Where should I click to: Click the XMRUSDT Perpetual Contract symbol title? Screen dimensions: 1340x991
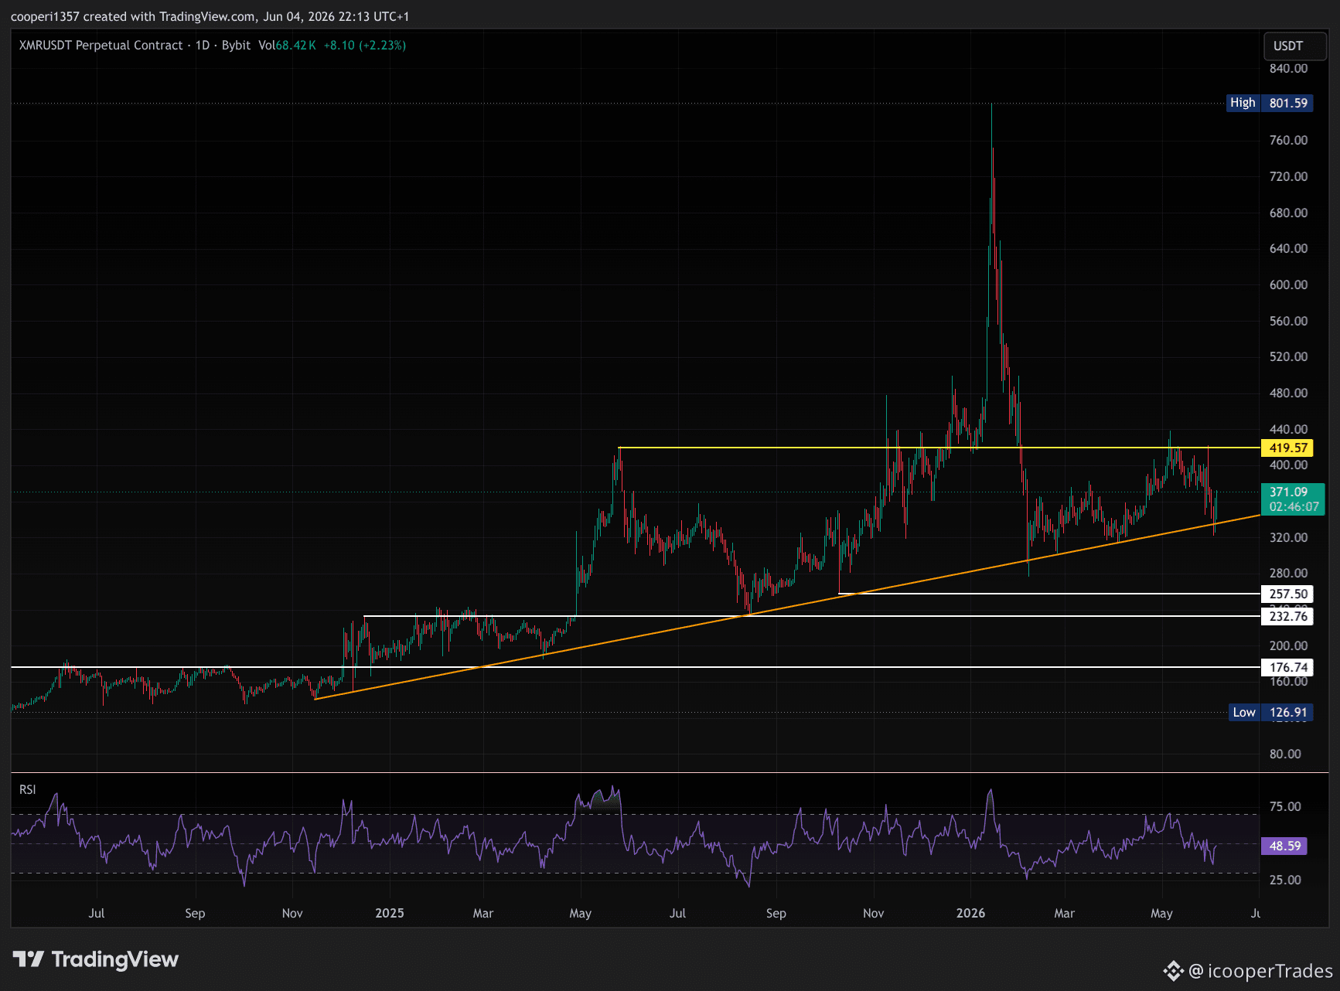[x=101, y=45]
